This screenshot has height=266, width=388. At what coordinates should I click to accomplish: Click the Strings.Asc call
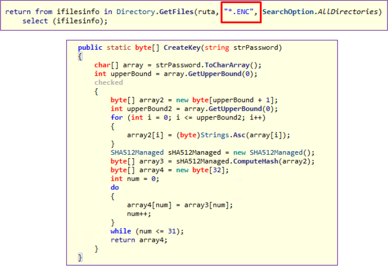pyautogui.click(x=223, y=135)
